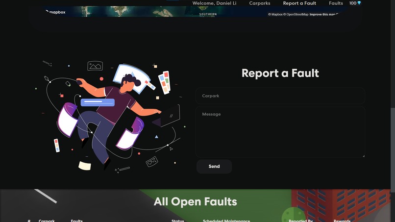Focus the Carpark input field

(280, 96)
